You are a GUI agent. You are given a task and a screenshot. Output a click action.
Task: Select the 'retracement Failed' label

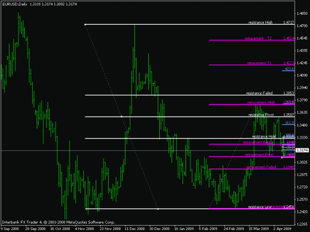click(261, 167)
